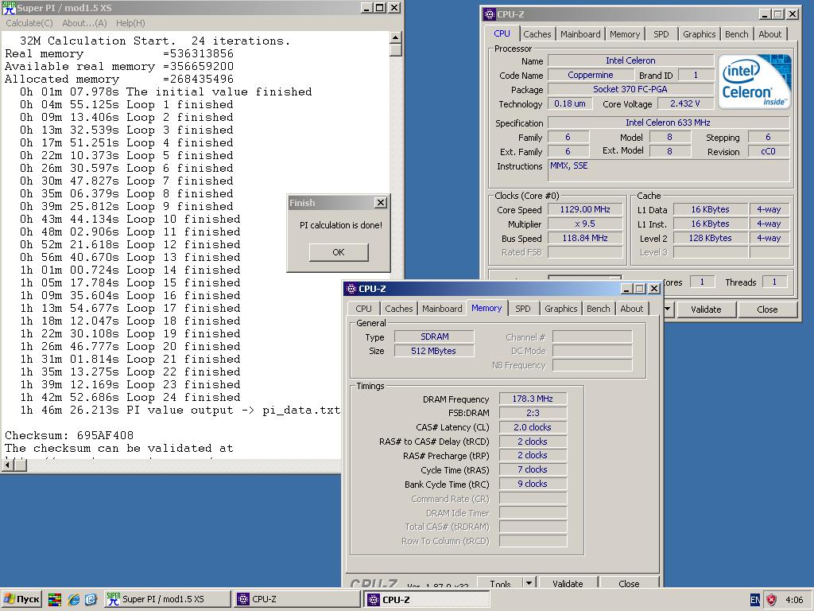
Task: Click Specification field Intel Celeron 633 MHz
Action: 668,123
